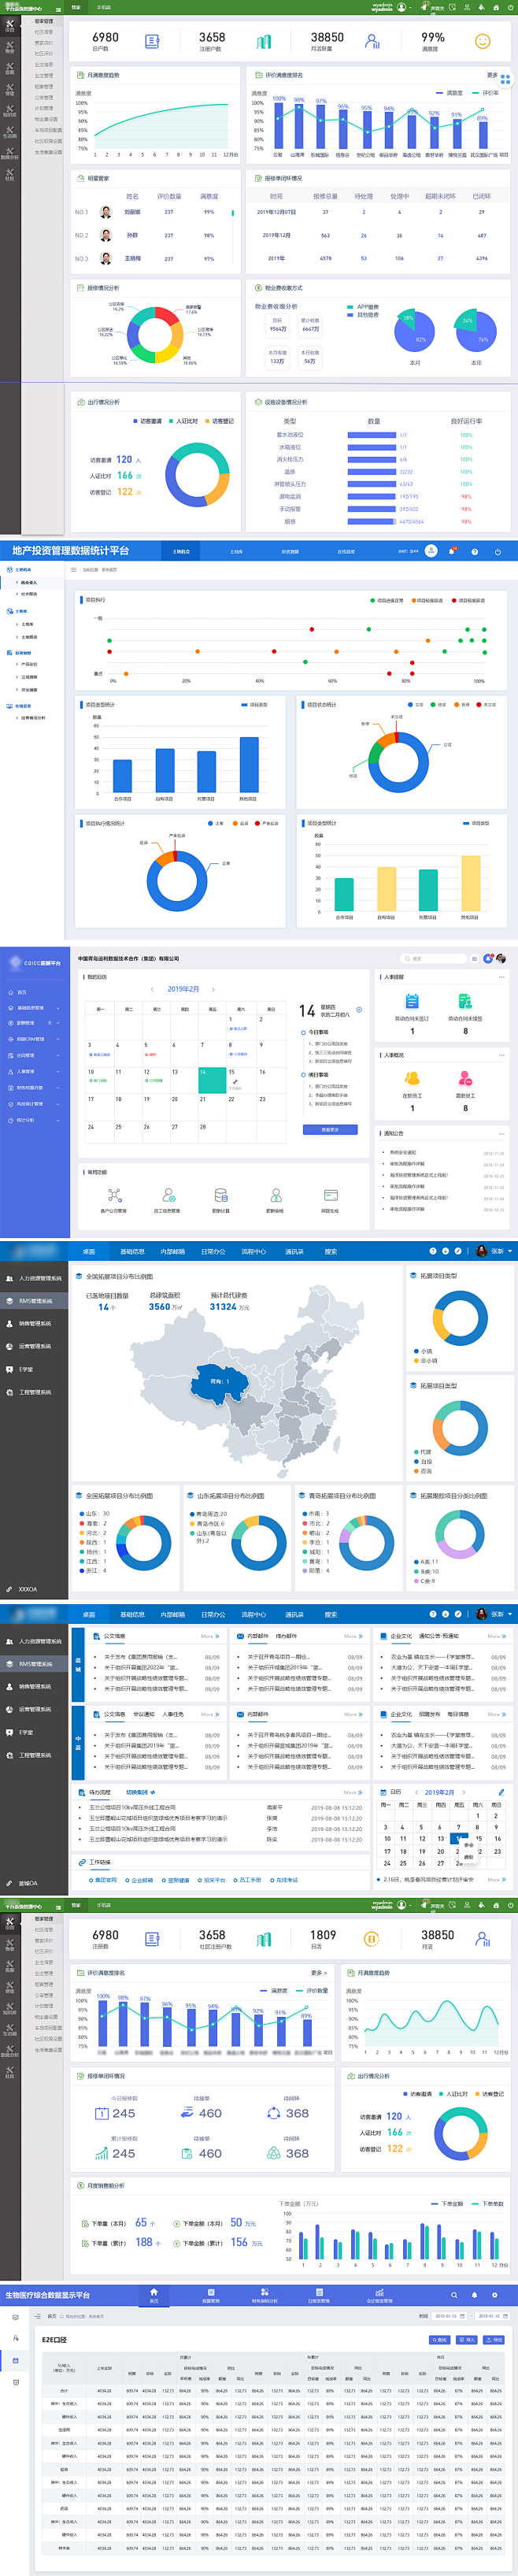The height and width of the screenshot is (2576, 518).
Task: Click the blue 查看更多 button
Action: [x=329, y=1130]
